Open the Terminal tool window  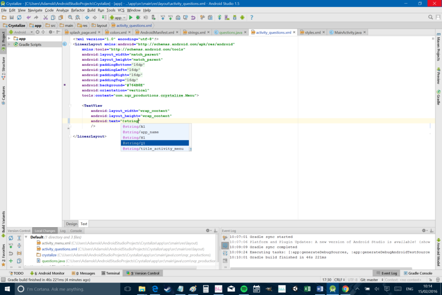coord(110,273)
